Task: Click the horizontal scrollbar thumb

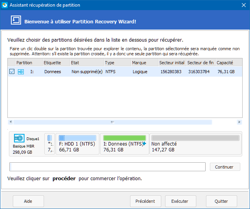Action: point(113,122)
